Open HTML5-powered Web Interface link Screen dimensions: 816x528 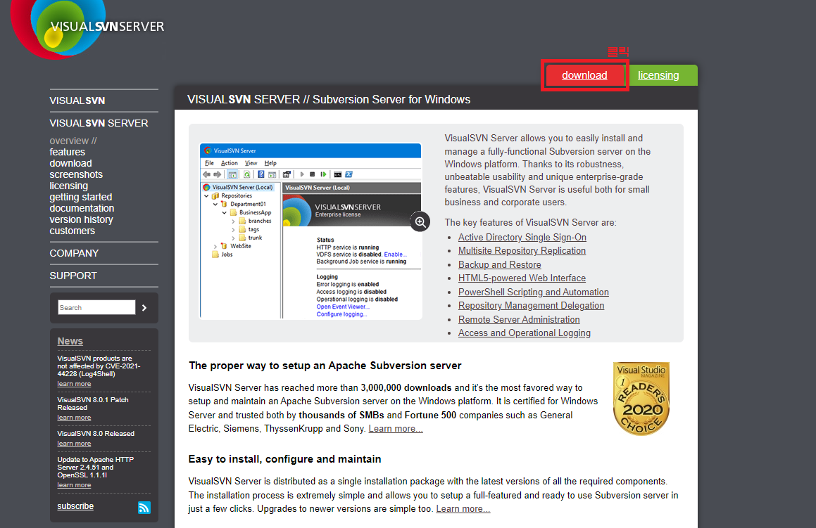pyautogui.click(x=522, y=278)
